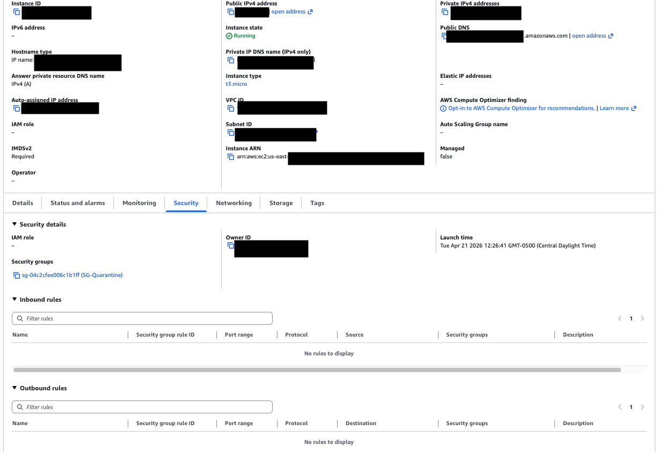The height and width of the screenshot is (452, 658).
Task: Click Inbound Security group rule ID column header
Action: click(165, 335)
